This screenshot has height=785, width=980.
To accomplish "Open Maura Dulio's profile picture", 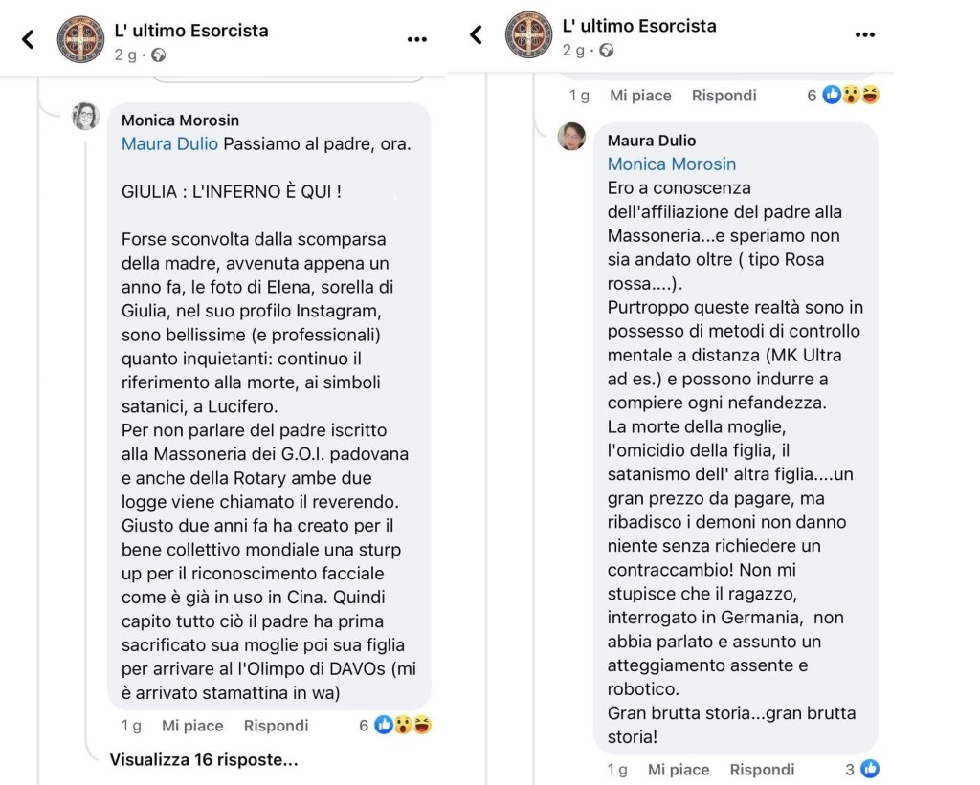I will [572, 137].
